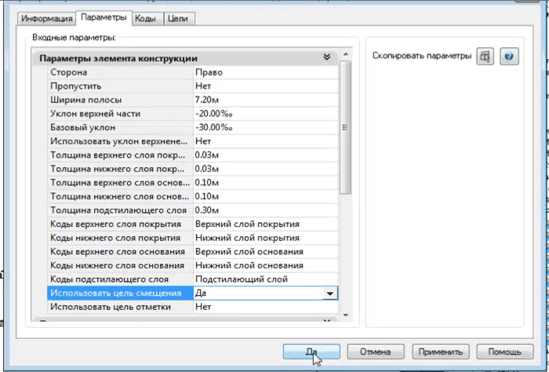Collapse the Параметры элемента конструкции section

click(327, 58)
